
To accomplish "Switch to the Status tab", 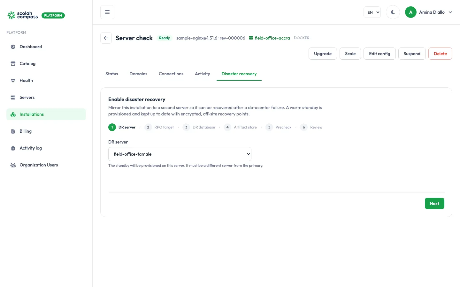I will point(112,74).
